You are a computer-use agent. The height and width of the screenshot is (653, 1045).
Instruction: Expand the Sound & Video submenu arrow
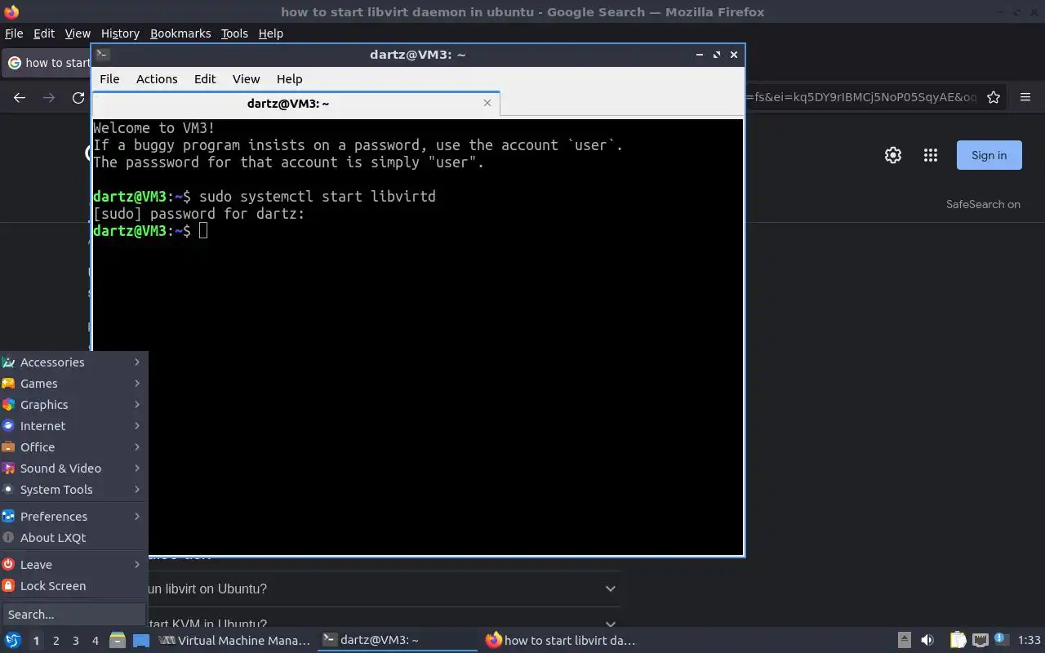pyautogui.click(x=137, y=469)
